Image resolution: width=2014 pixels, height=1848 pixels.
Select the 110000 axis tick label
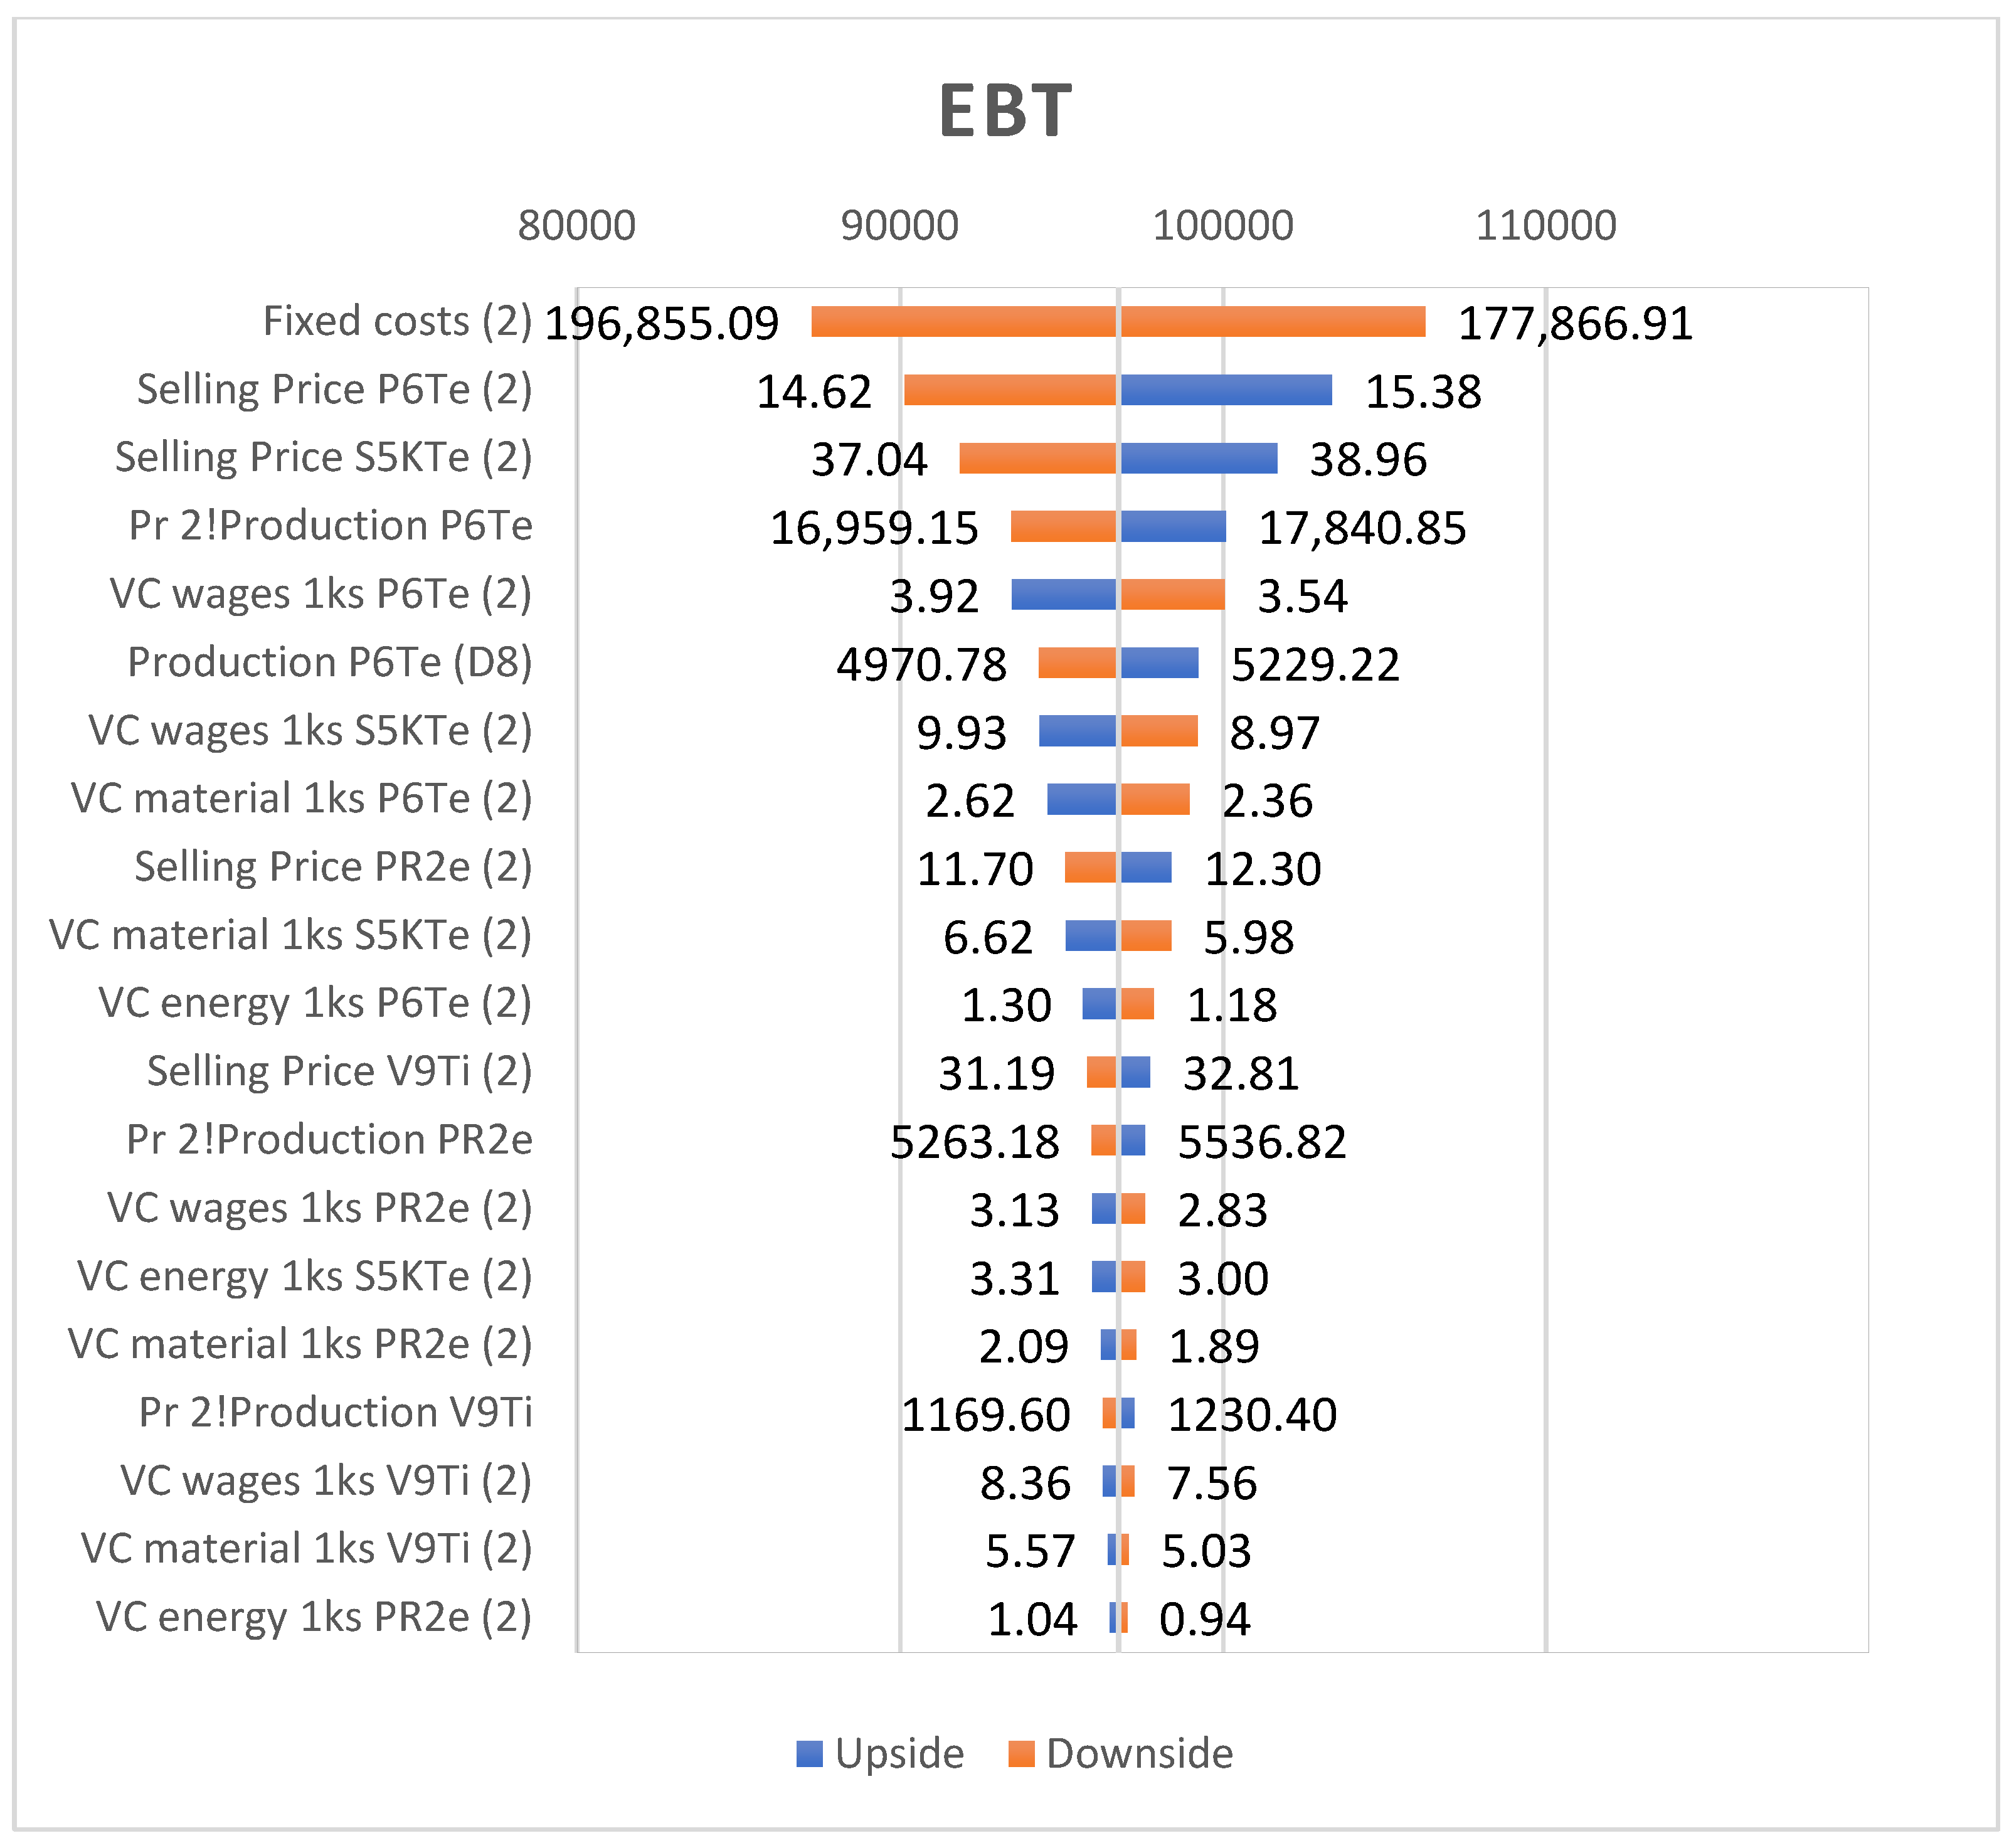point(1546,226)
